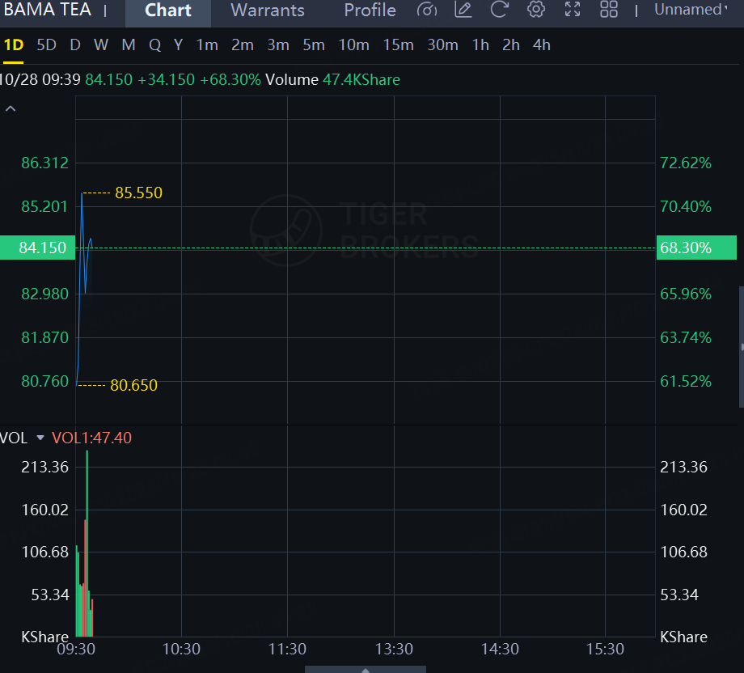The height and width of the screenshot is (673, 744).
Task: Choose the Q quarterly period
Action: pyautogui.click(x=154, y=45)
